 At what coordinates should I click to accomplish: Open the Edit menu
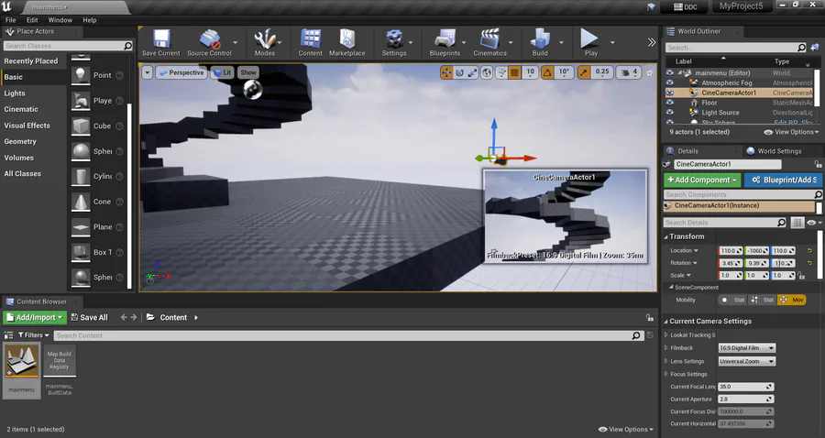[32, 20]
